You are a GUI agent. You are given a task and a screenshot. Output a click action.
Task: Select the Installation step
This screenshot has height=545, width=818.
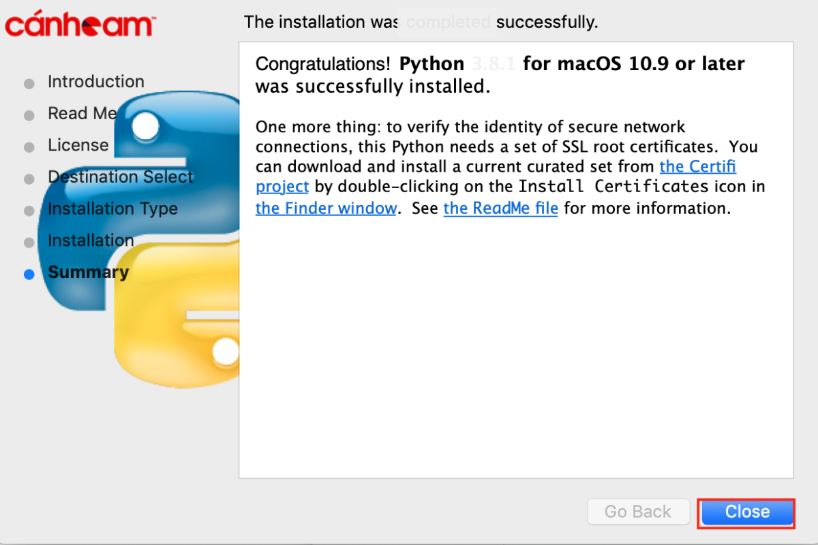91,240
